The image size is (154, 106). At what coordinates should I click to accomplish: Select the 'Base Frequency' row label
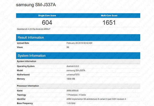coord(25,103)
